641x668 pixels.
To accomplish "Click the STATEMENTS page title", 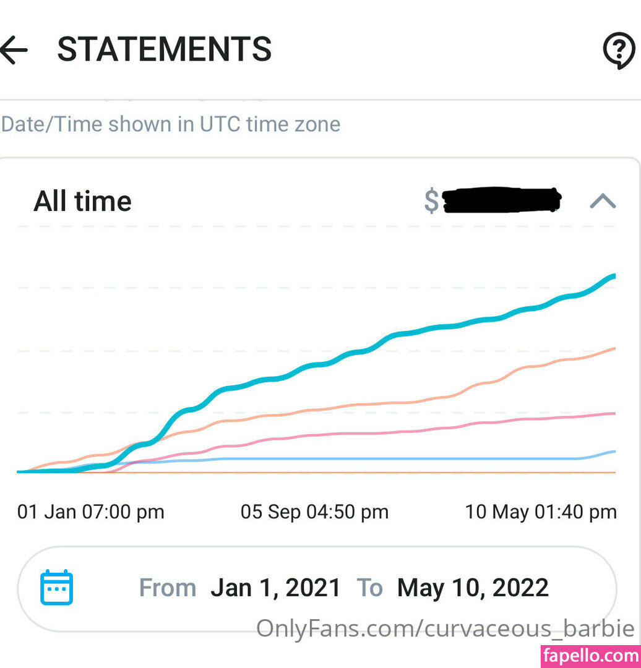I will pos(165,49).
